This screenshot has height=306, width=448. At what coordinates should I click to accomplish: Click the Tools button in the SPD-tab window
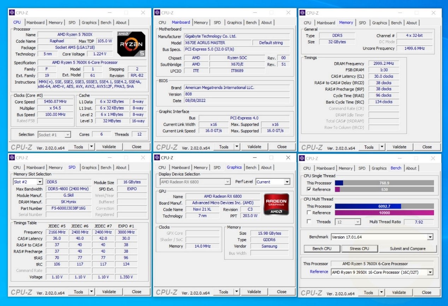78,292
